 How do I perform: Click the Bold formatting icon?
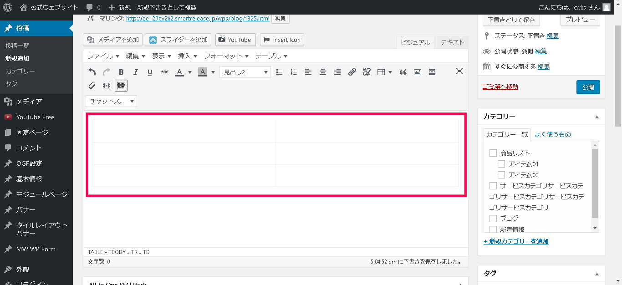[x=121, y=72]
